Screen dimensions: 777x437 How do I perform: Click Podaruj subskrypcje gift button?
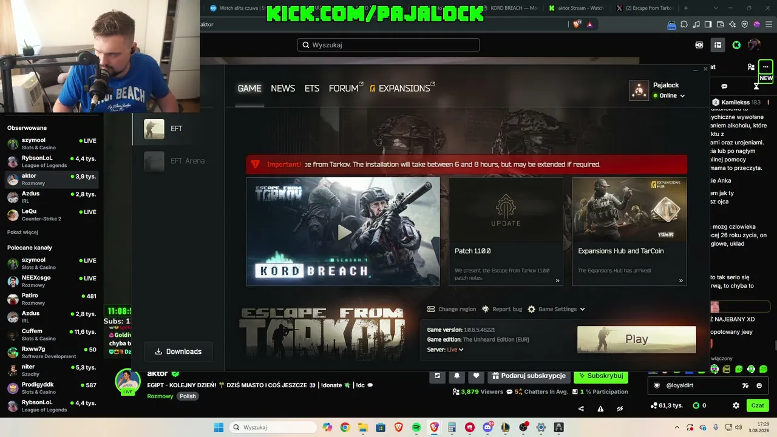click(528, 376)
